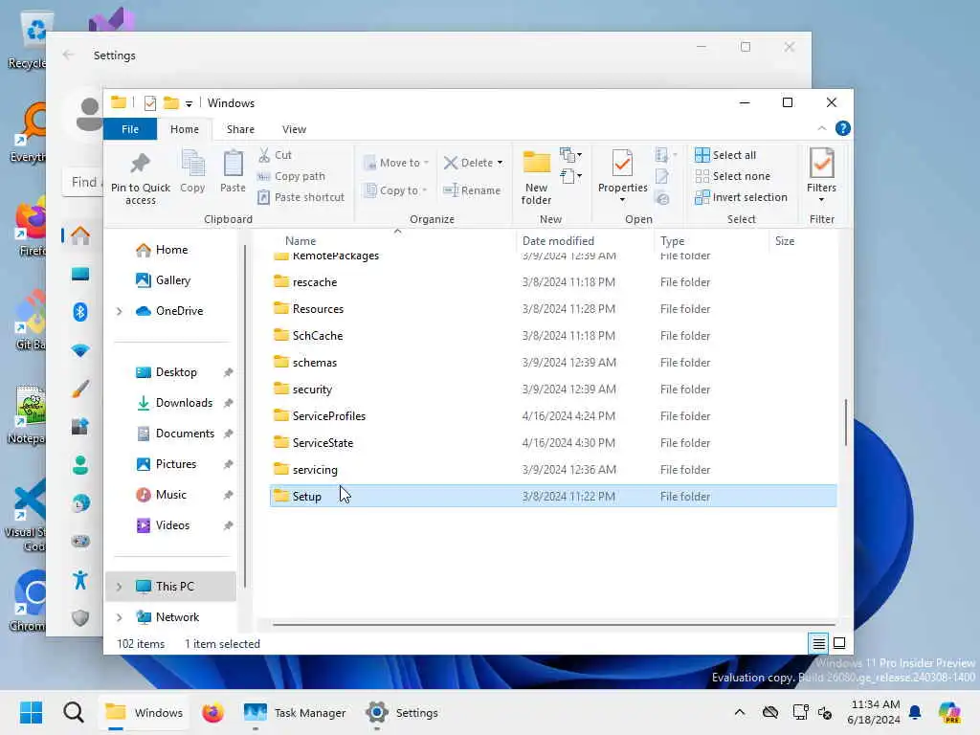Show hidden tray icons chevron
The image size is (980, 735).
(x=740, y=712)
